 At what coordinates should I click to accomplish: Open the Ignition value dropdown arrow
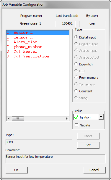(x=101, y=117)
